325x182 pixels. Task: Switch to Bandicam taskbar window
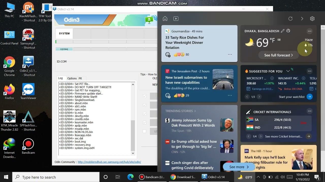coord(152,177)
